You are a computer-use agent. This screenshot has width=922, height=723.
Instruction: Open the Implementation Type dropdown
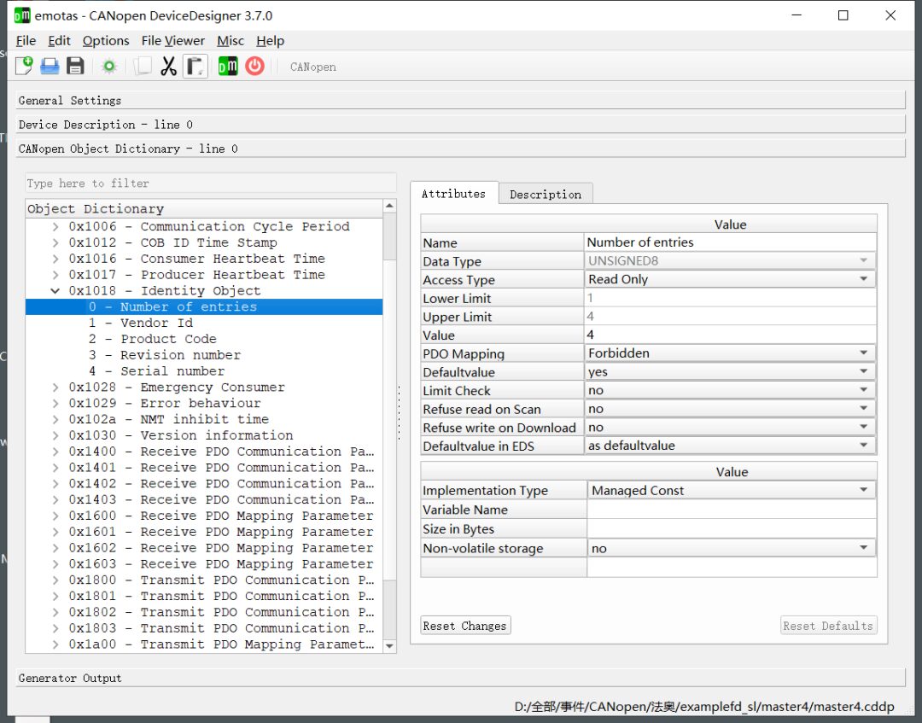click(732, 490)
